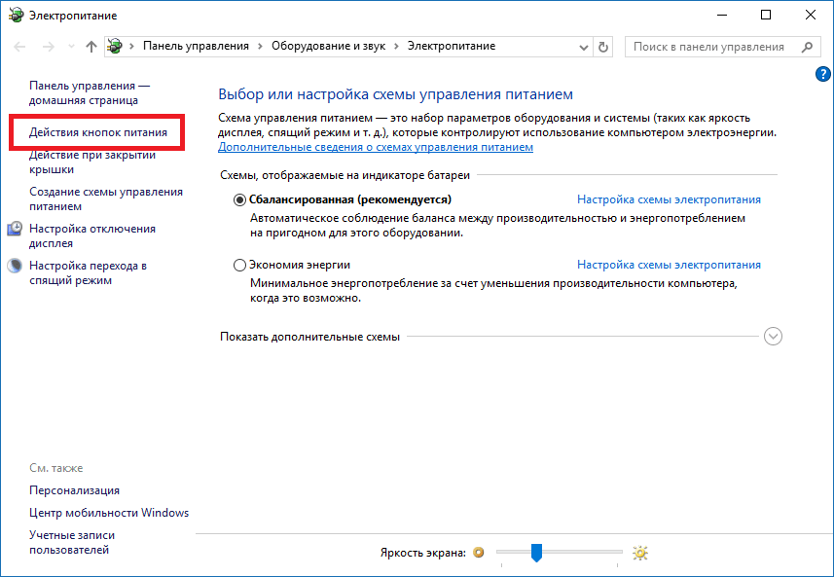The width and height of the screenshot is (834, 577).
Task: Click the Электропитание title bar icon
Action: (17, 15)
